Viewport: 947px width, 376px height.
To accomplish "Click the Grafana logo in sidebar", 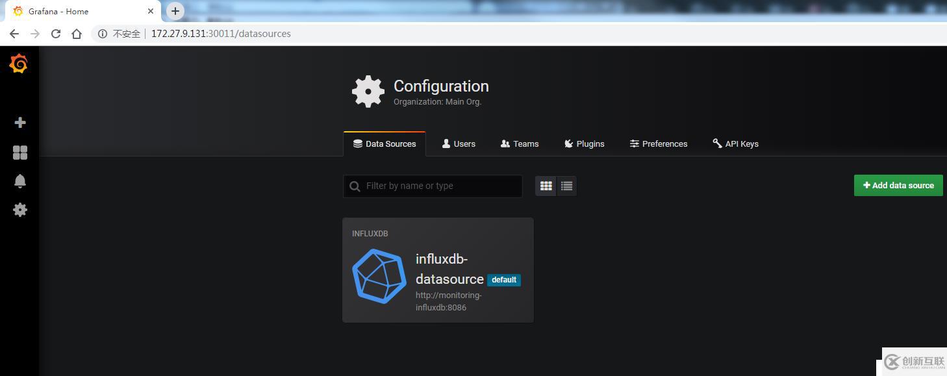I will tap(19, 64).
